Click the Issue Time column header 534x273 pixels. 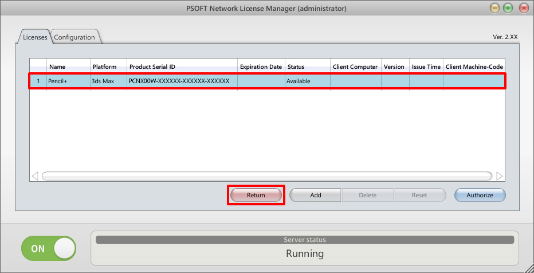click(426, 67)
